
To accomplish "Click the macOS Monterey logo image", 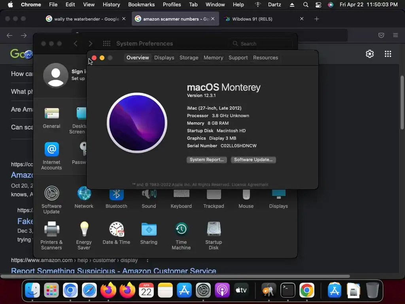I will coord(137,123).
